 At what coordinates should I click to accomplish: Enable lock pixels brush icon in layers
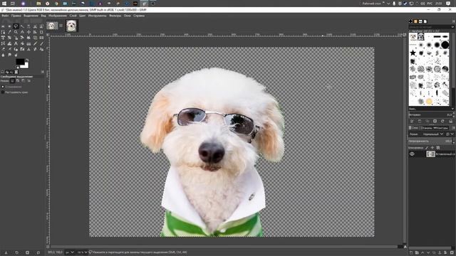427,148
